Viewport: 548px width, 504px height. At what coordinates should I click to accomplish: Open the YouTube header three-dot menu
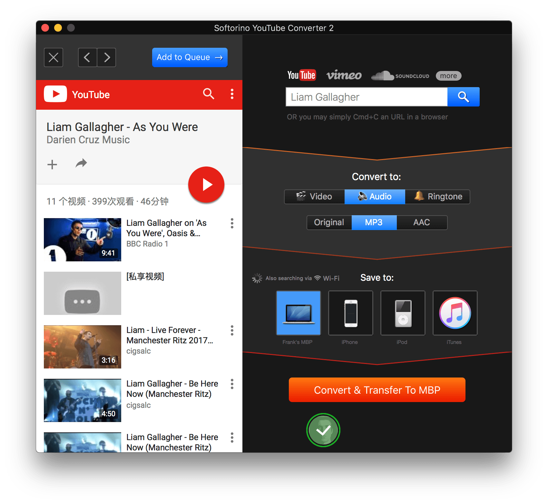click(232, 94)
